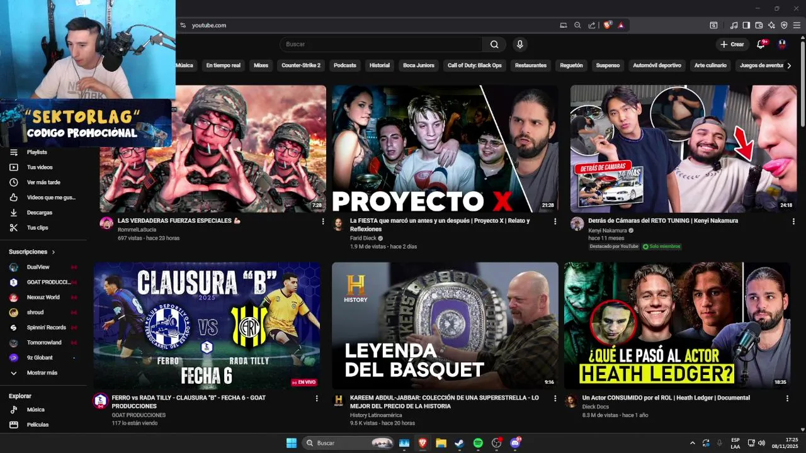This screenshot has width=806, height=453.
Task: Start voice search with the microphone icon
Action: coord(519,44)
